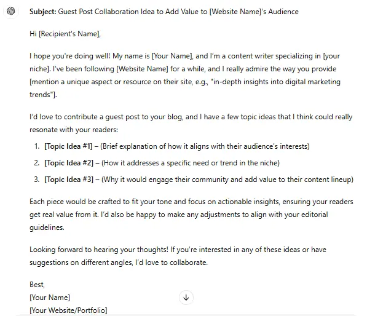Click the scroll-to-bottom down arrow button
The height and width of the screenshot is (316, 367).
(x=186, y=298)
